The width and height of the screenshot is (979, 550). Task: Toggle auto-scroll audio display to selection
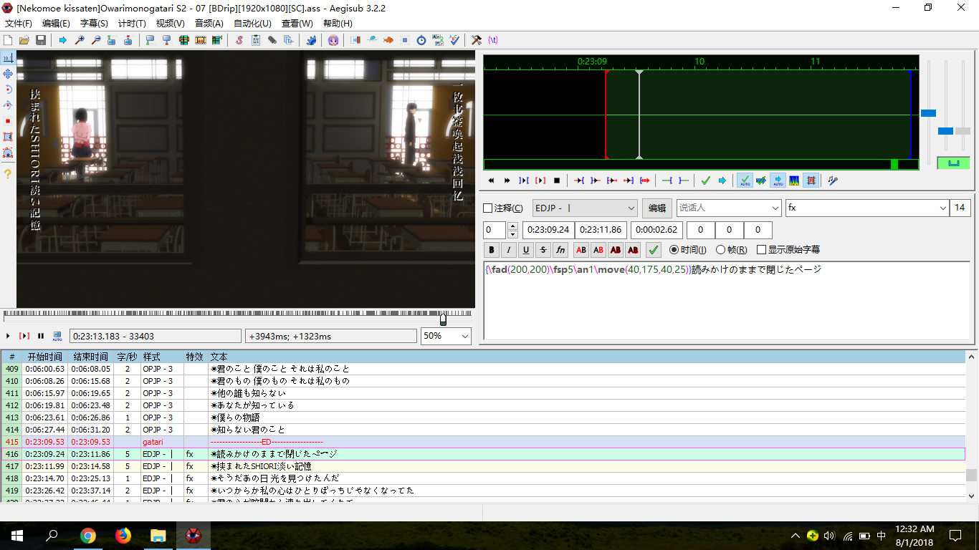pyautogui.click(x=778, y=180)
